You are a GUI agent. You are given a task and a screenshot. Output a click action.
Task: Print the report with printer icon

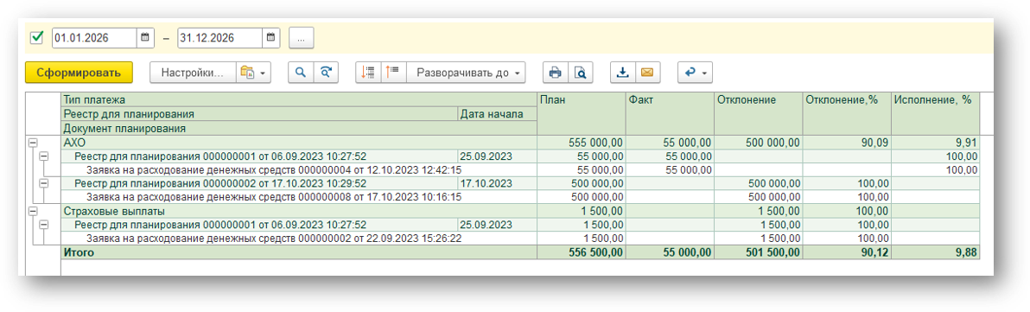(x=555, y=73)
